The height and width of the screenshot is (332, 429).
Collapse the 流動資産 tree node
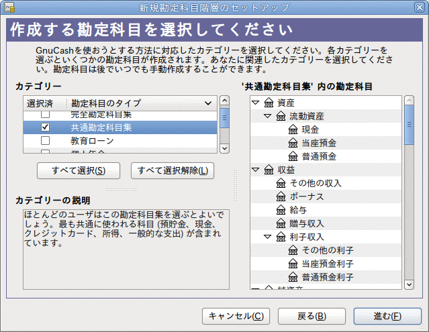point(268,116)
